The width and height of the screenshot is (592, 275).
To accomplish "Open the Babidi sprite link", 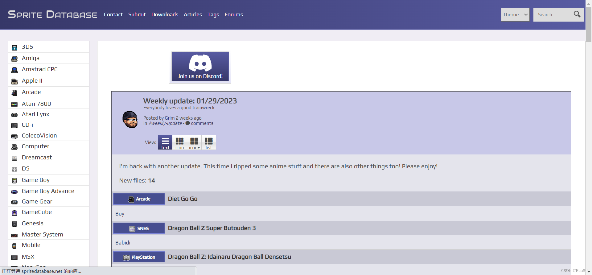I will click(123, 243).
